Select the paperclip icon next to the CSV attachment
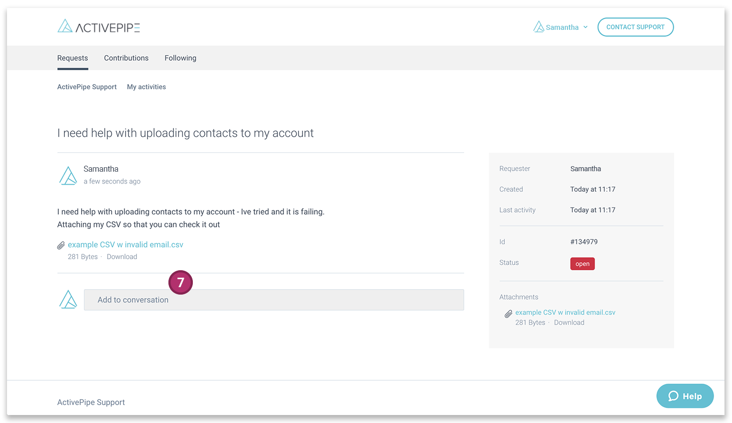The image size is (732, 423). [61, 245]
